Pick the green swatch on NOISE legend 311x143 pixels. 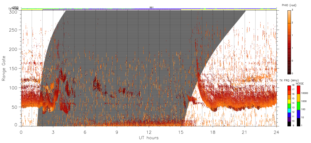[x=298, y=106]
